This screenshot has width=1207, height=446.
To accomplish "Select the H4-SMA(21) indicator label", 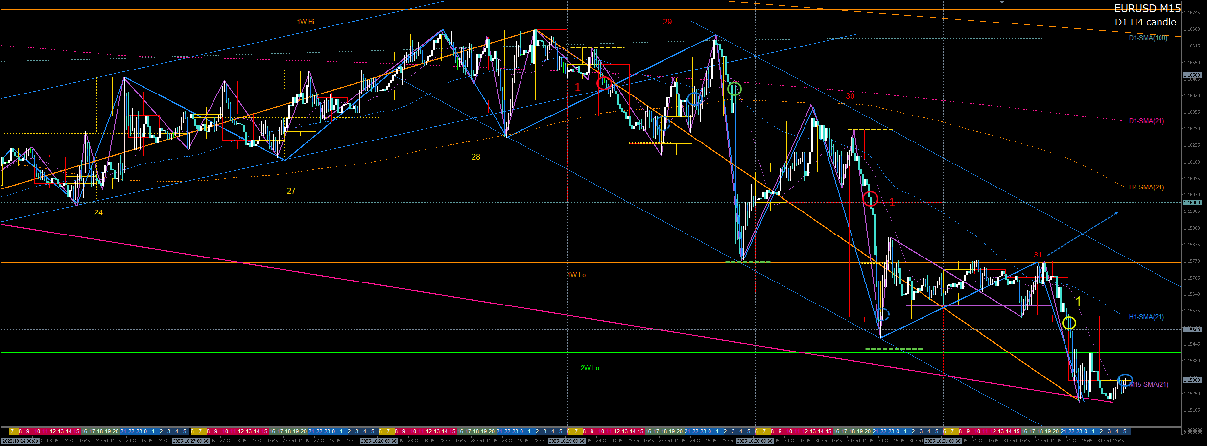I will tap(1146, 188).
